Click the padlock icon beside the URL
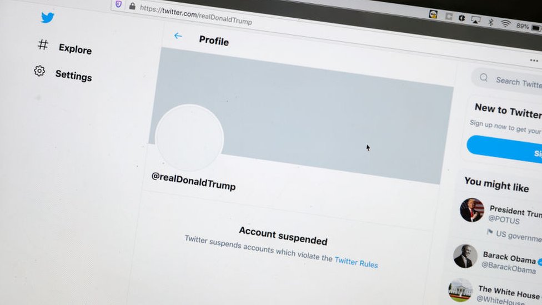The width and height of the screenshot is (542, 305). point(132,6)
